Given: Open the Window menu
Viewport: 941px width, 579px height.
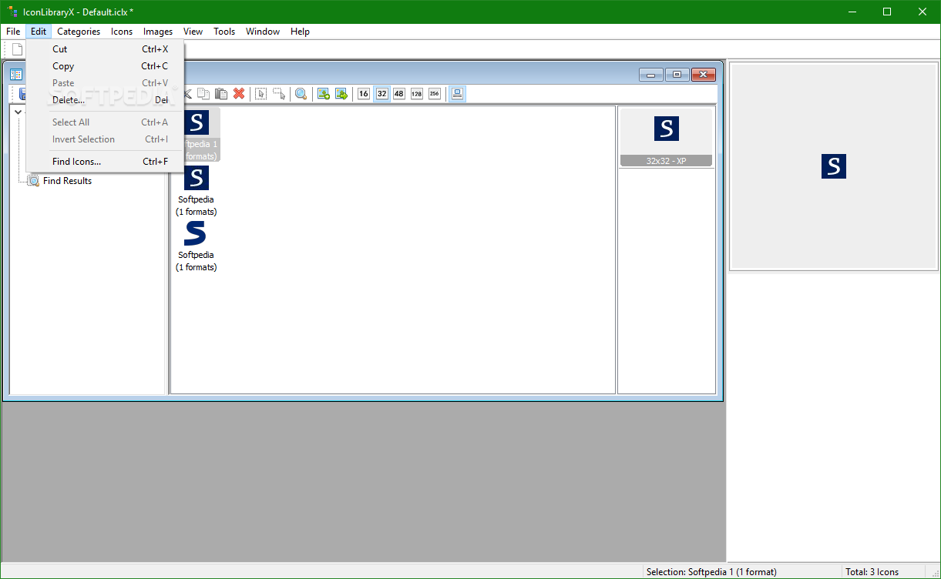Looking at the screenshot, I should tap(263, 32).
